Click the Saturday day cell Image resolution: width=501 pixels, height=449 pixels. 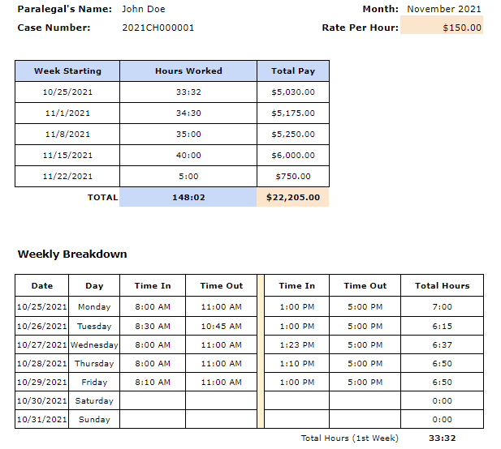pyautogui.click(x=94, y=401)
